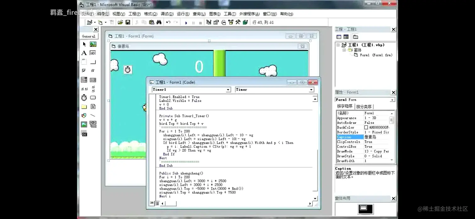The image size is (475, 219).
Task: Open the Timer procedure dropdown in code window
Action: tap(311, 90)
